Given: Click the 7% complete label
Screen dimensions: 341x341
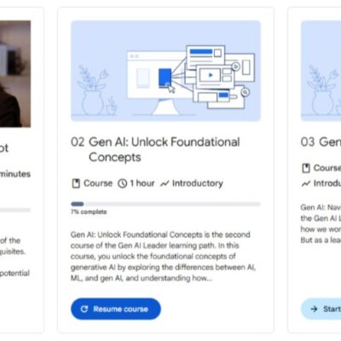Looking at the screenshot, I should pos(89,212).
